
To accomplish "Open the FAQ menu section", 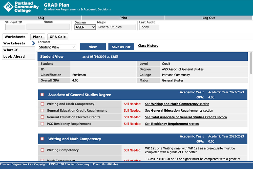I will (x=40, y=18).
